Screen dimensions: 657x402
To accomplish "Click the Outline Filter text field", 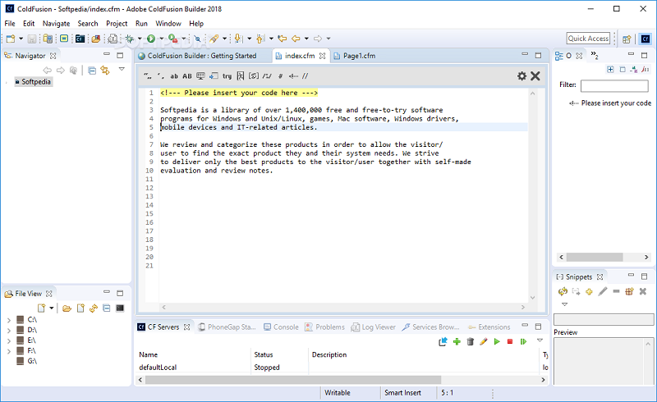I will click(x=614, y=85).
